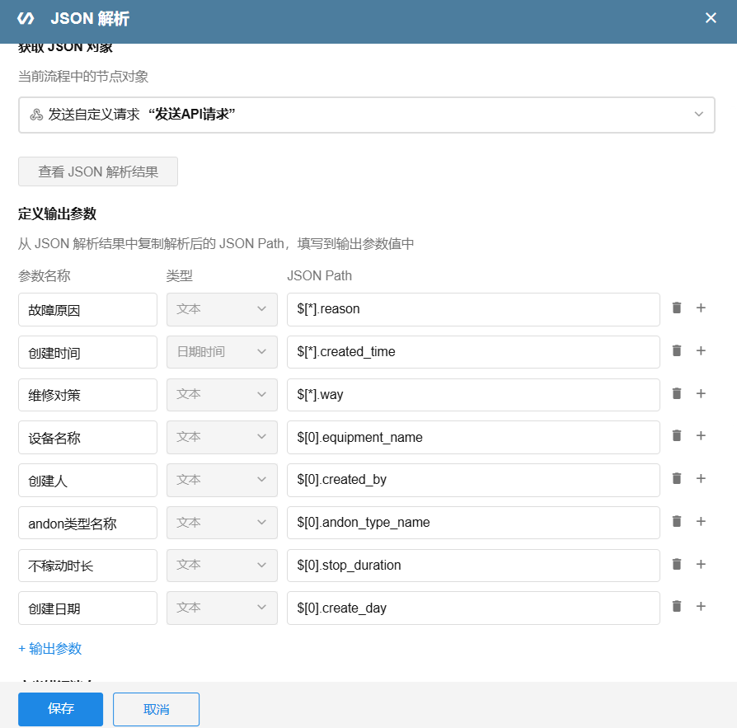
Task: Open the 日期时间 type selector for 创建时间
Action: [221, 352]
